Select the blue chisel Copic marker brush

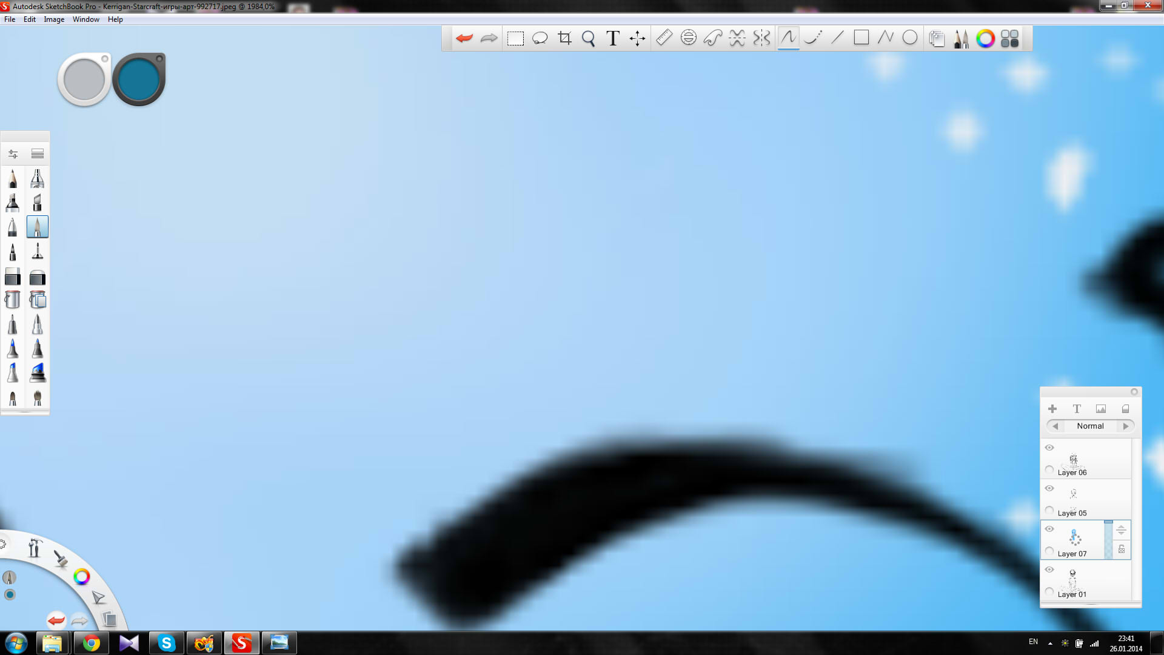(x=38, y=372)
